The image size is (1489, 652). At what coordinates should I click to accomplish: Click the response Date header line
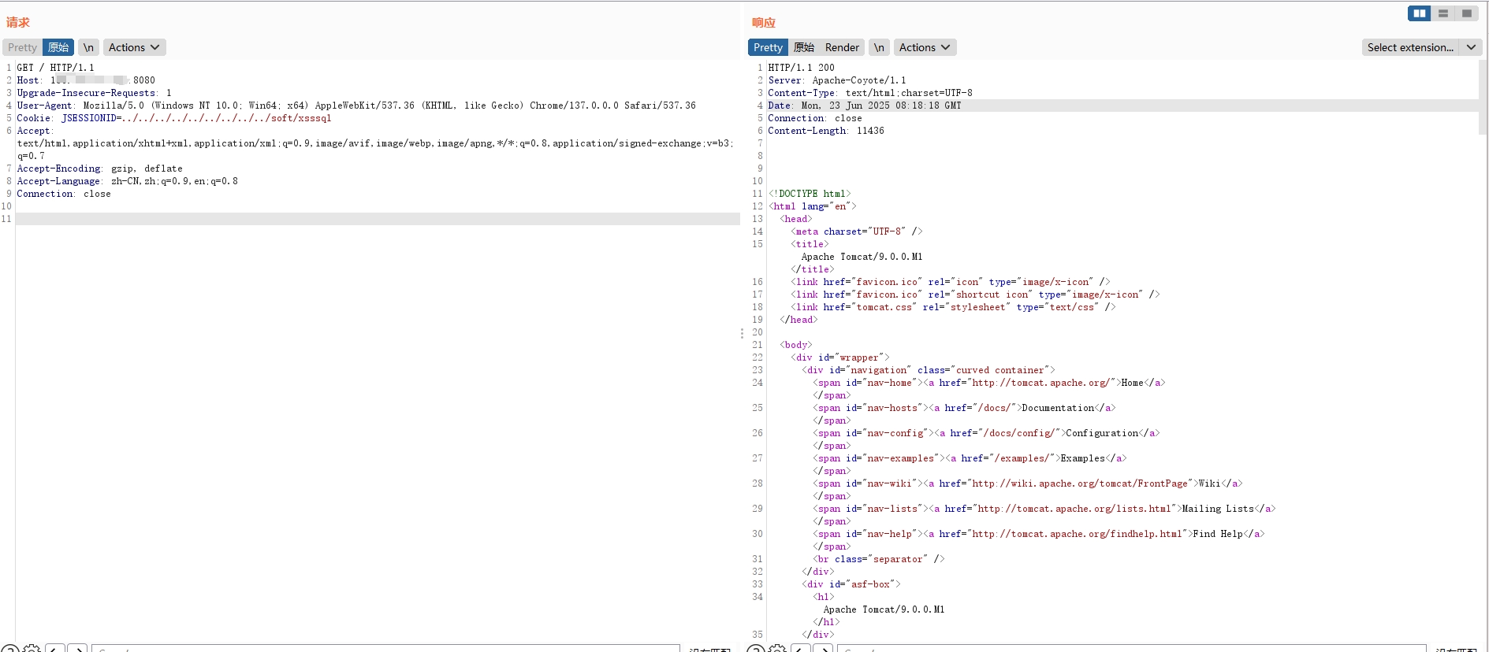[x=865, y=106]
